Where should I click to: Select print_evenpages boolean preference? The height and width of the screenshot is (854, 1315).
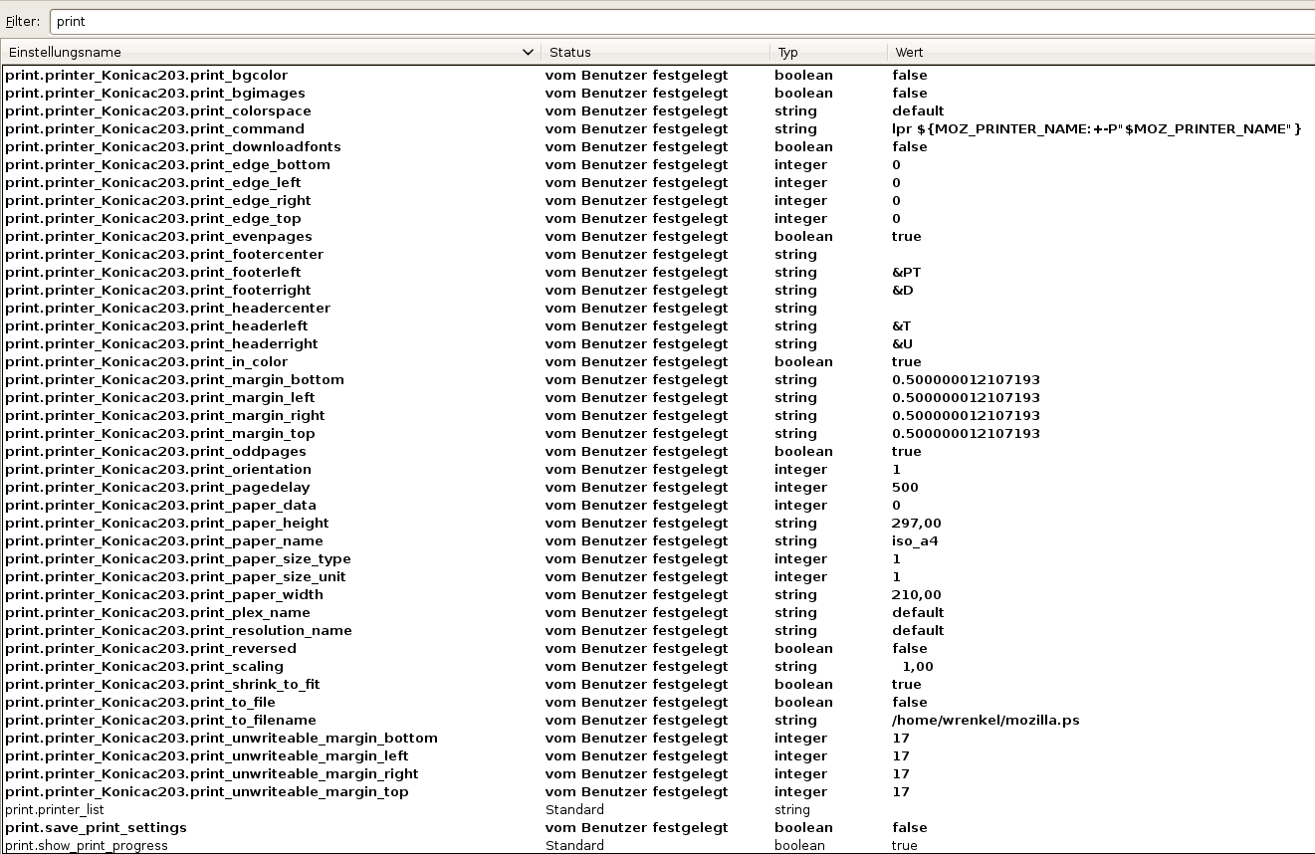pos(158,237)
